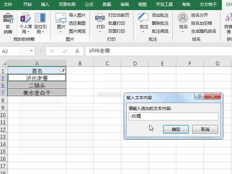Click 双面打印

coord(117,31)
